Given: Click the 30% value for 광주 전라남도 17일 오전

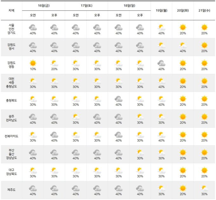Looking at the screenshot, I should [76, 123].
